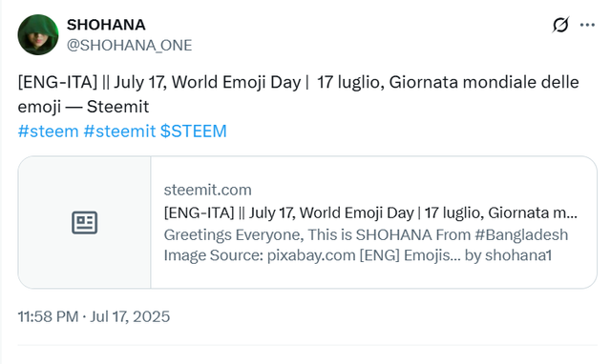This screenshot has height=364, width=611.
Task: Open SHOHANA's profile avatar picture
Action: [38, 34]
